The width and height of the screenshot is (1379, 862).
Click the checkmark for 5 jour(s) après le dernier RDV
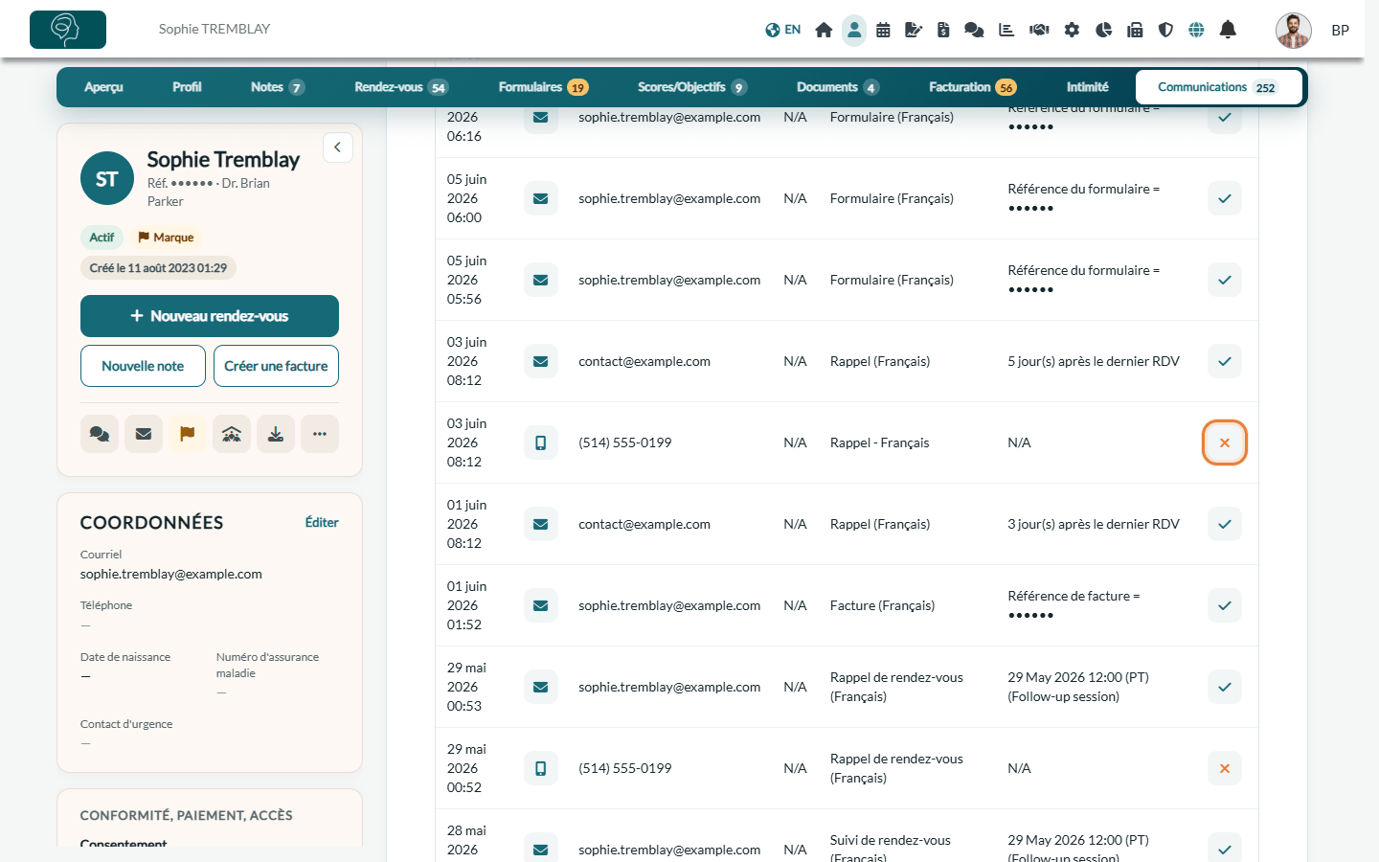pos(1225,361)
